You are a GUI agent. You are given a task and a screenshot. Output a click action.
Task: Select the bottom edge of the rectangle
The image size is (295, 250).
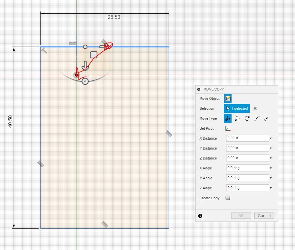point(105,228)
